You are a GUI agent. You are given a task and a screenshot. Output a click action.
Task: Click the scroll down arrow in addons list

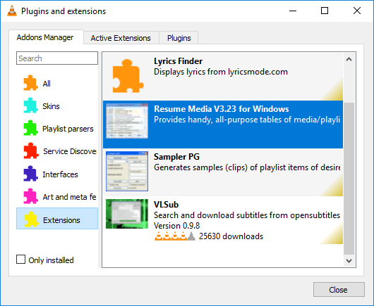coord(349,261)
